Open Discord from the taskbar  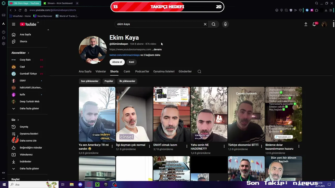coord(80,185)
